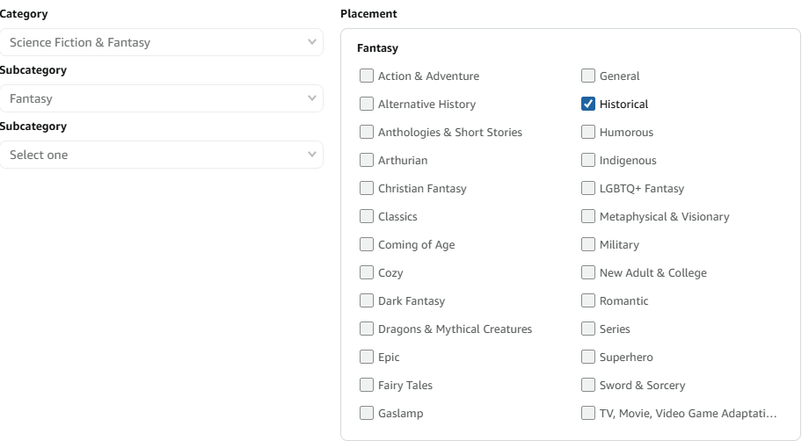
Task: Enable the Humorous checkbox
Action: (x=588, y=132)
